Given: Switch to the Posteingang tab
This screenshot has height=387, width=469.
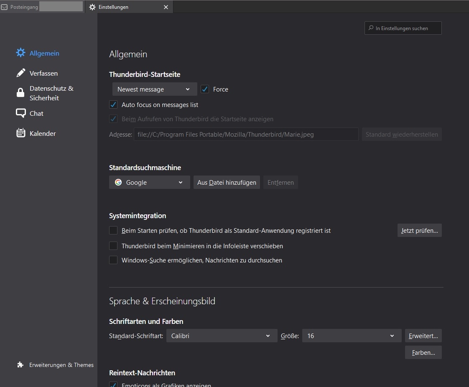Looking at the screenshot, I should click(x=25, y=7).
